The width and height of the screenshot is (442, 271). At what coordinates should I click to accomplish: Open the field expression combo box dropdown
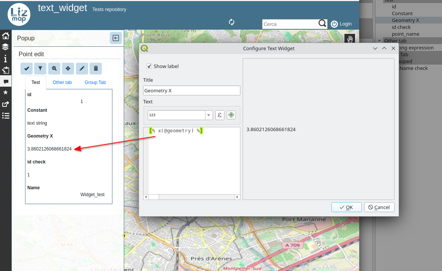pos(209,115)
